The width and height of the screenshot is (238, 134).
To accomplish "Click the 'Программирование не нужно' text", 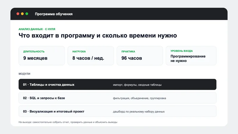I will coord(188,58).
